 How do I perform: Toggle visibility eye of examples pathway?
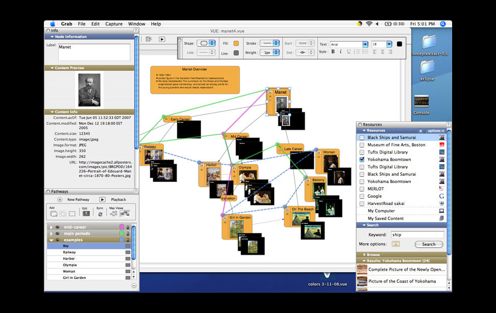58,240
